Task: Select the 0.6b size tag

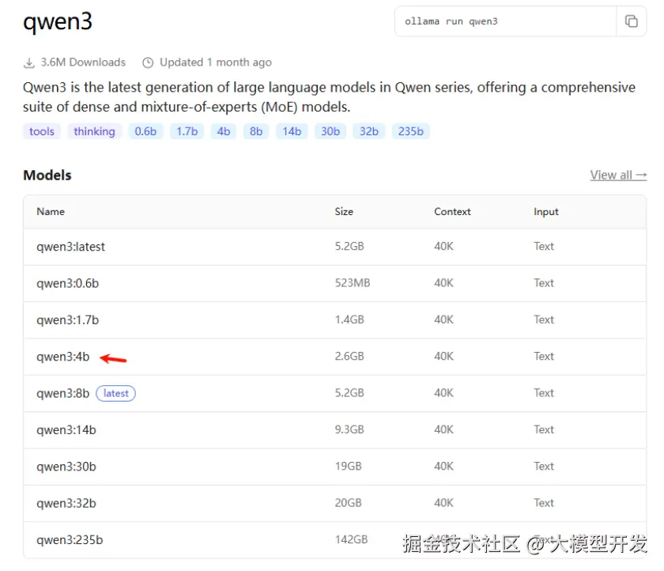Action: [145, 131]
